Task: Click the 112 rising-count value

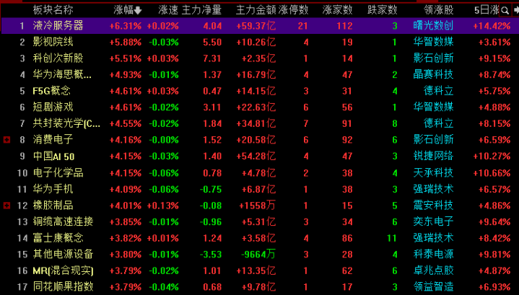Action: (x=344, y=26)
